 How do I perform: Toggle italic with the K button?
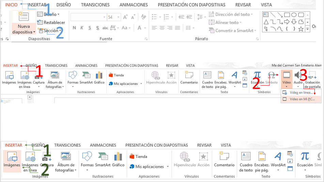click(x=82, y=28)
